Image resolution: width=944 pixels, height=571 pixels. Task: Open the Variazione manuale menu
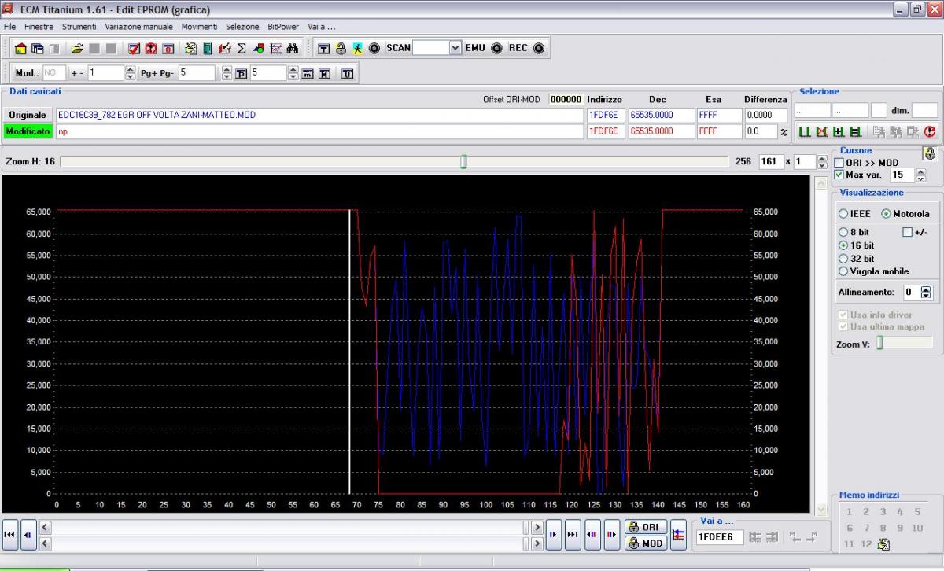click(x=139, y=27)
